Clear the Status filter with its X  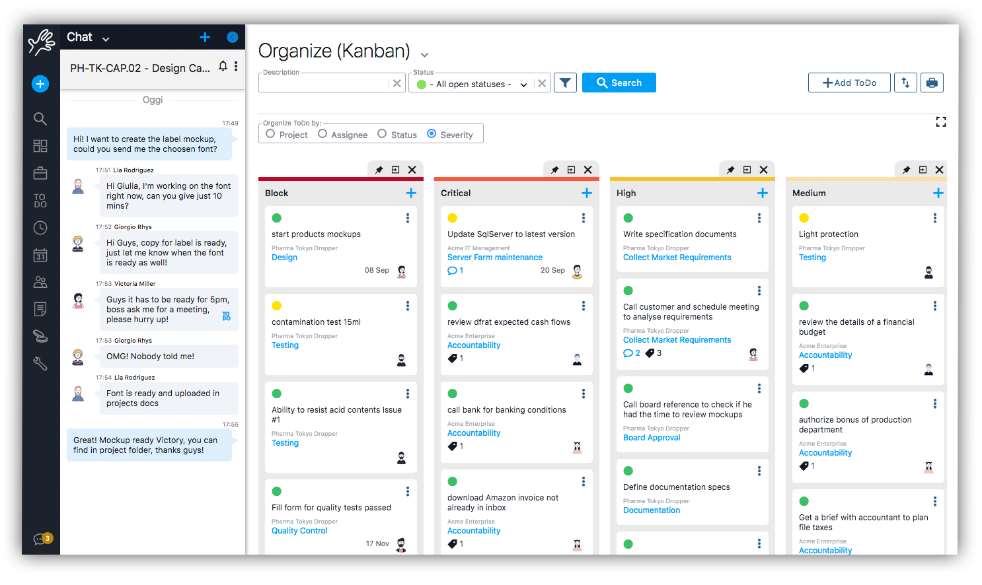click(542, 83)
